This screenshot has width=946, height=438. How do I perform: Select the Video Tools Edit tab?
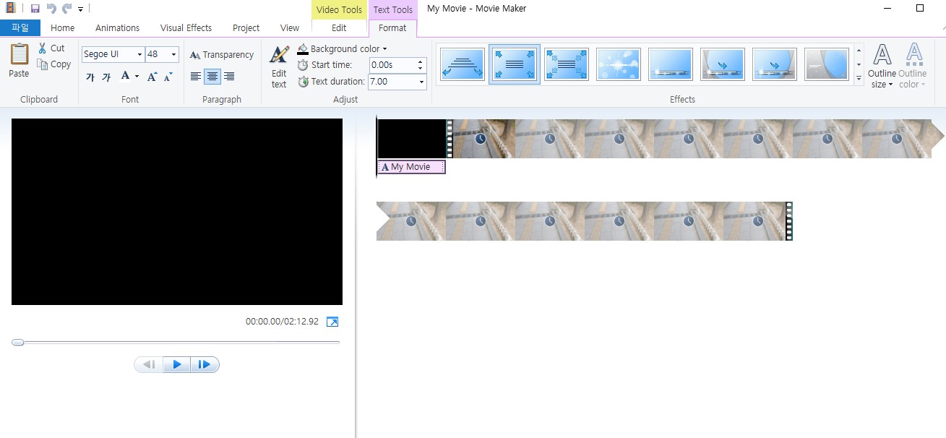[339, 28]
